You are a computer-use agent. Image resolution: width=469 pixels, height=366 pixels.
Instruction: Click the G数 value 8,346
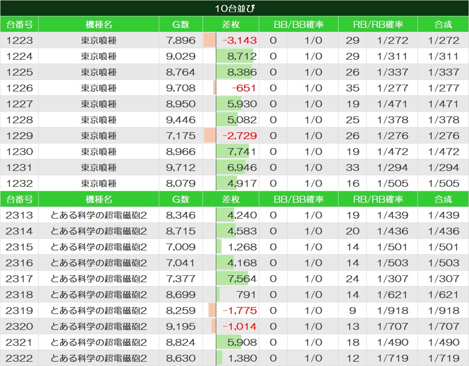point(181,215)
